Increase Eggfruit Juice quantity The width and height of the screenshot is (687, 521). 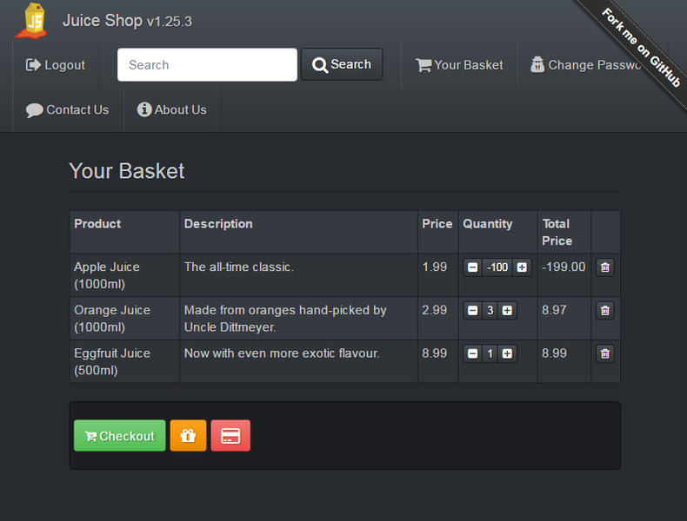pos(507,354)
